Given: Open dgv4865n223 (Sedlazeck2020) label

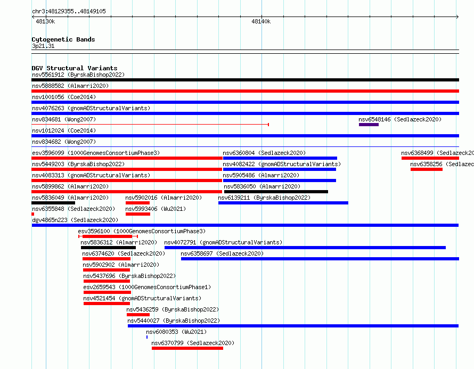Looking at the screenshot, I should click(x=75, y=220).
